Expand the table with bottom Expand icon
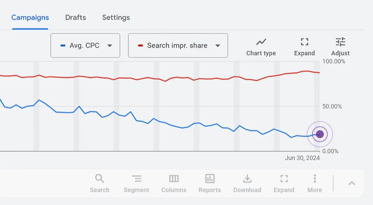This screenshot has height=205, width=373. pyautogui.click(x=284, y=178)
